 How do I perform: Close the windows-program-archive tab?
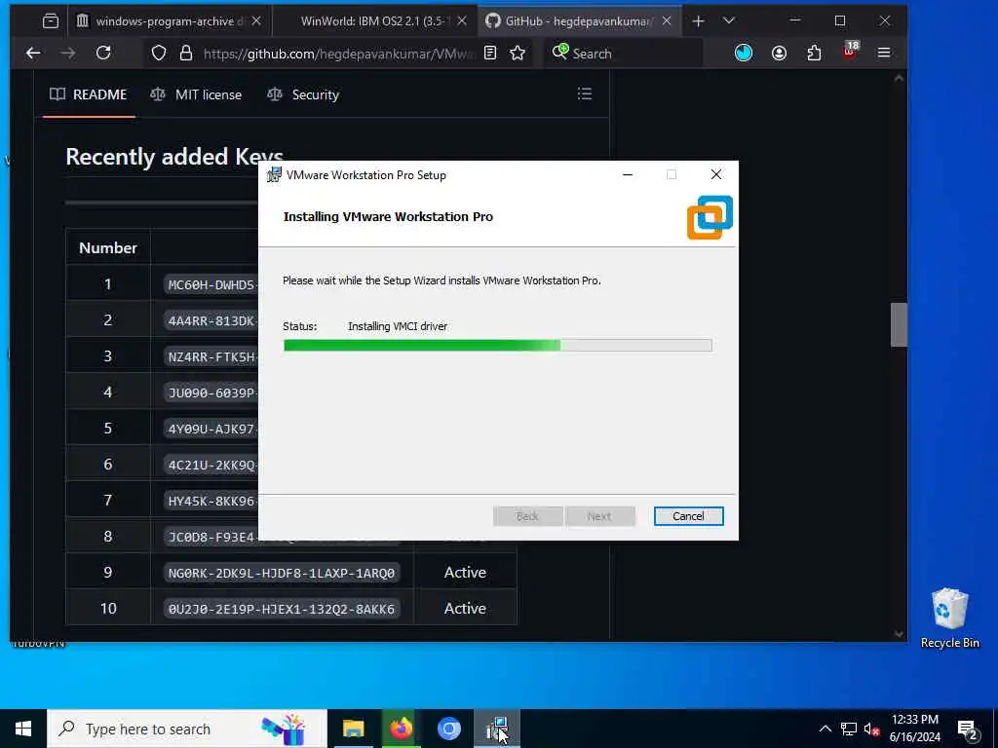[x=256, y=21]
